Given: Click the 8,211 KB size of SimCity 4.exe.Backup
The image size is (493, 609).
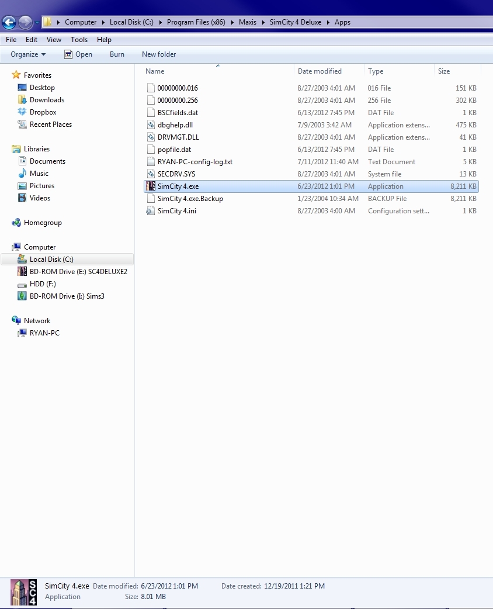Looking at the screenshot, I should [463, 199].
